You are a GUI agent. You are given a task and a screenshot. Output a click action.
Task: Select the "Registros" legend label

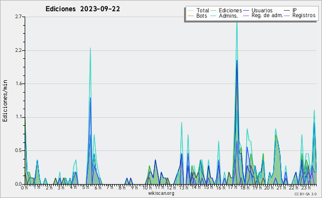coord(304,16)
